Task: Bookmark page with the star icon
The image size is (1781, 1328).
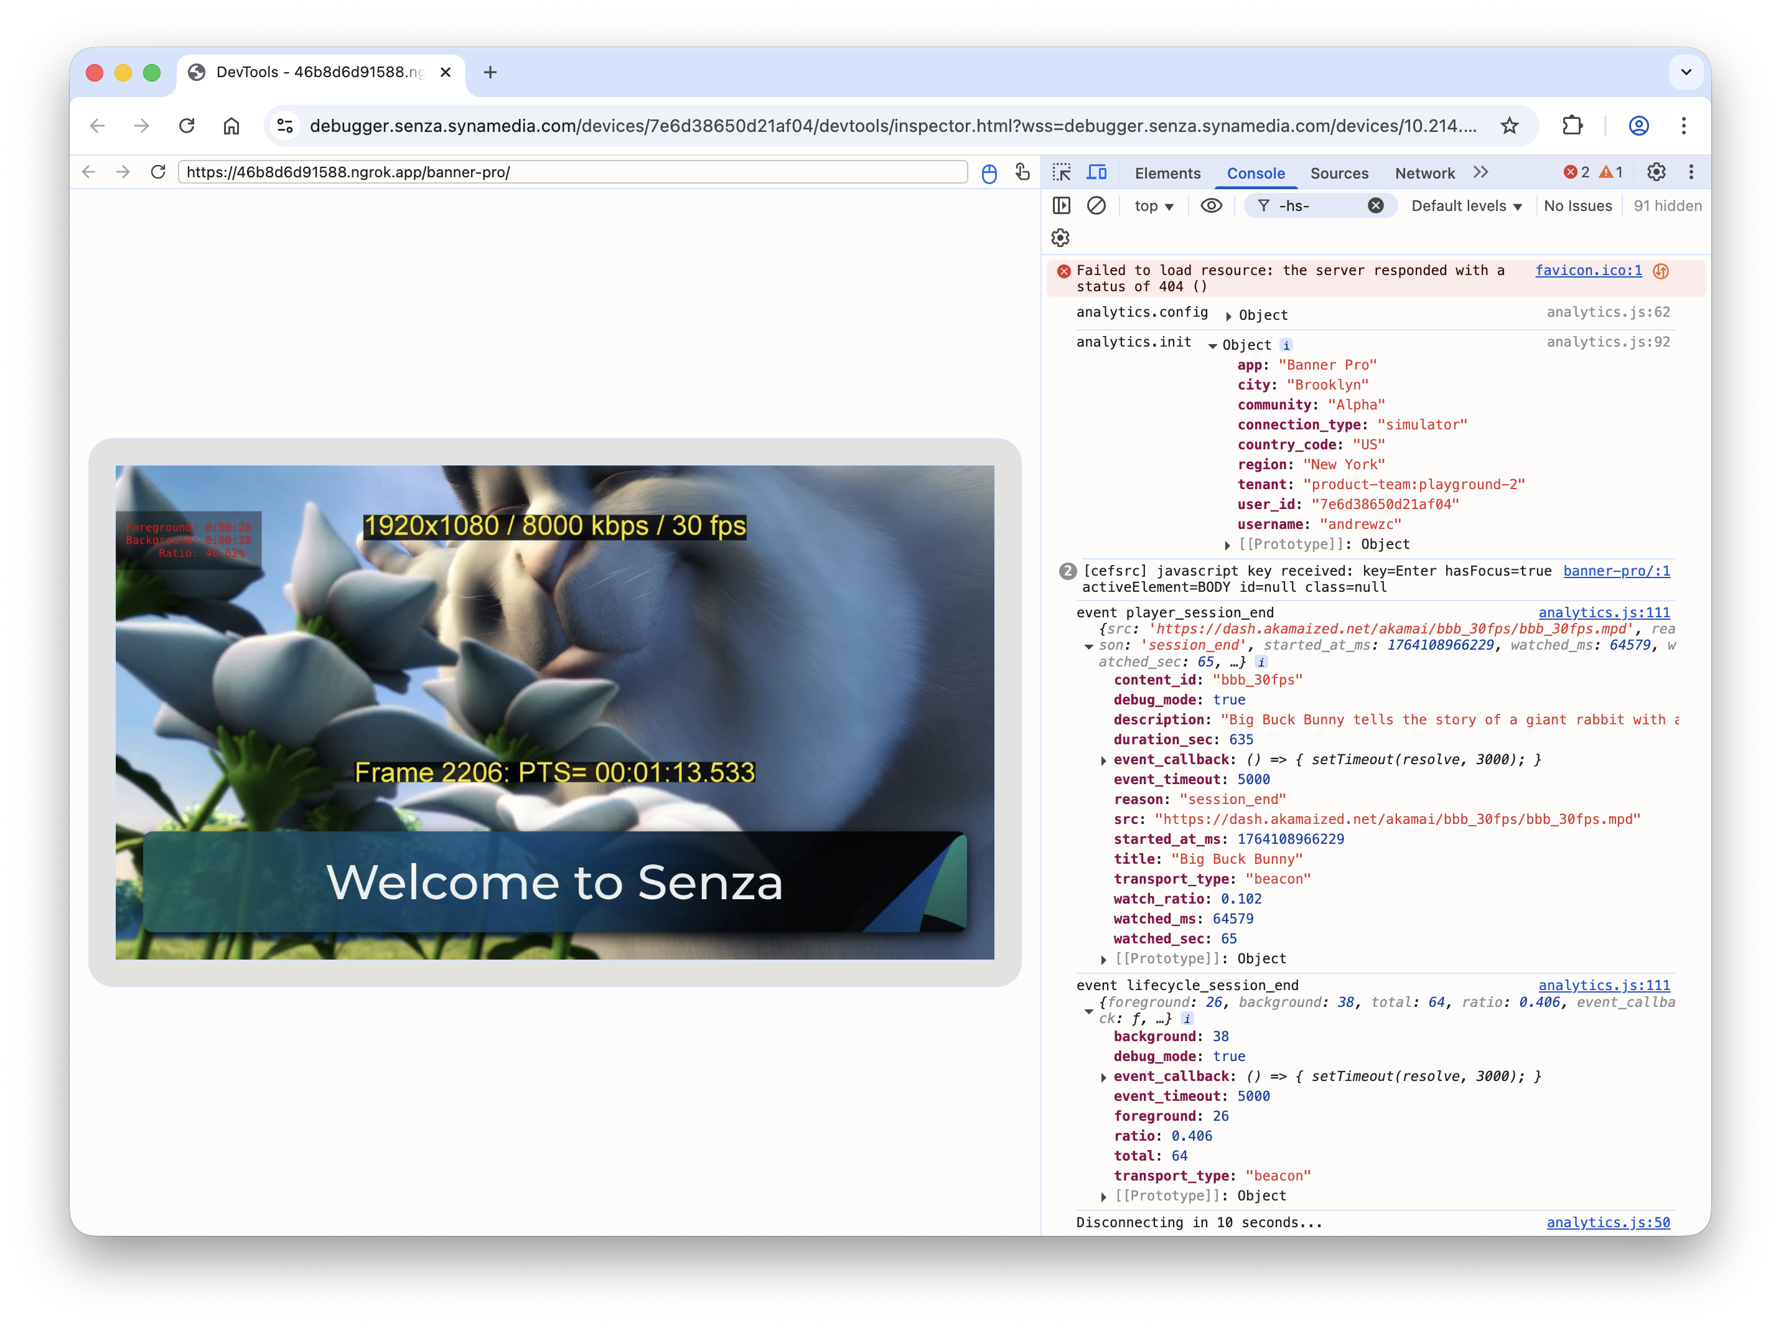Action: pos(1509,126)
